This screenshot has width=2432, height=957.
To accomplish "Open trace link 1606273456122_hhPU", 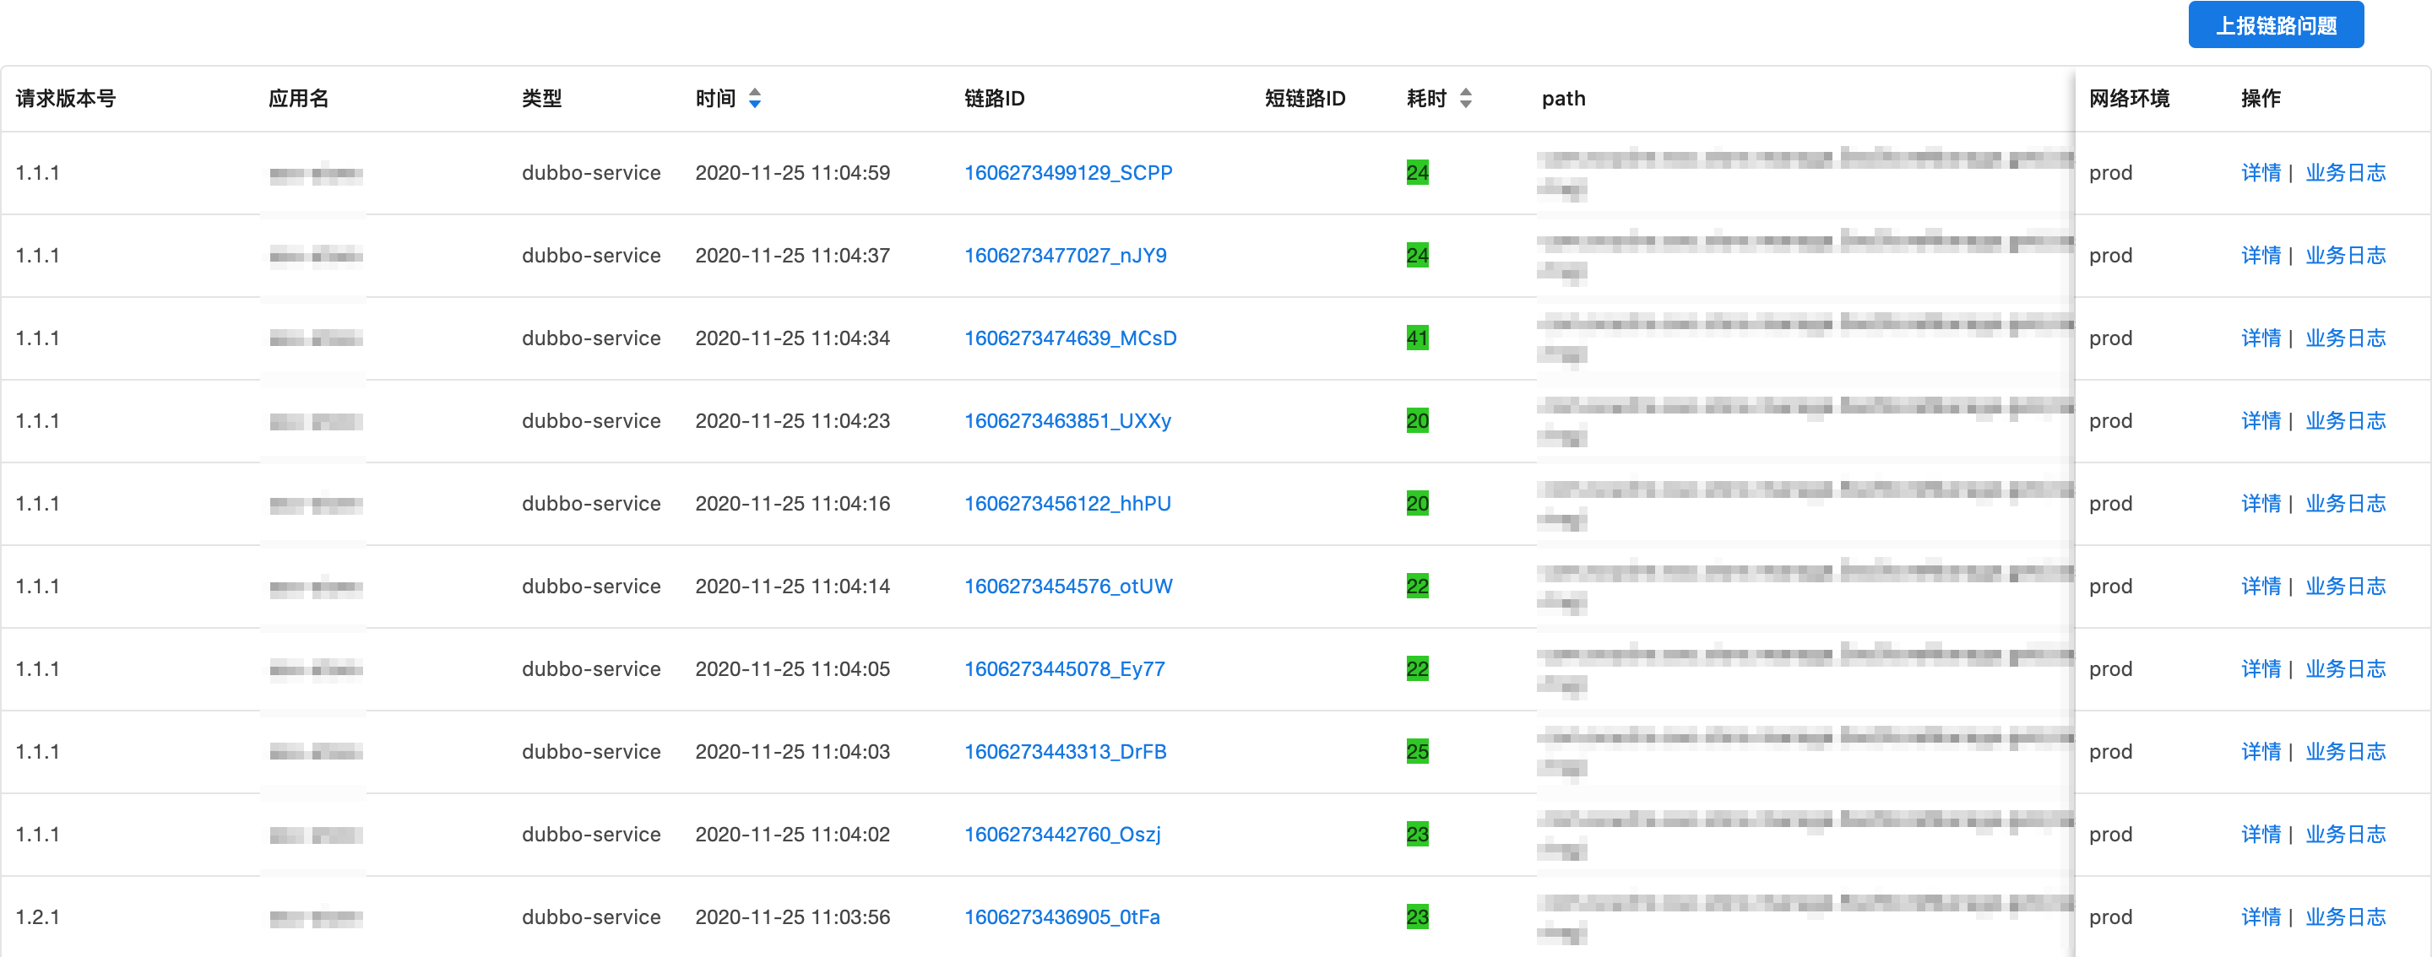I will coord(1067,504).
